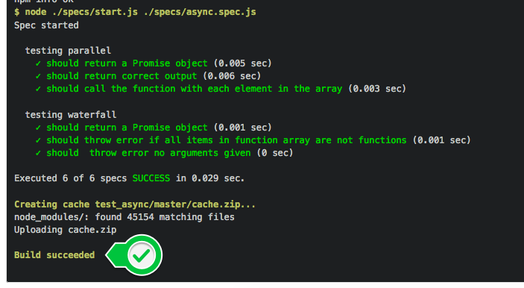Click first checkmark under testing waterfall
Image resolution: width=524 pixels, height=288 pixels.
38,128
